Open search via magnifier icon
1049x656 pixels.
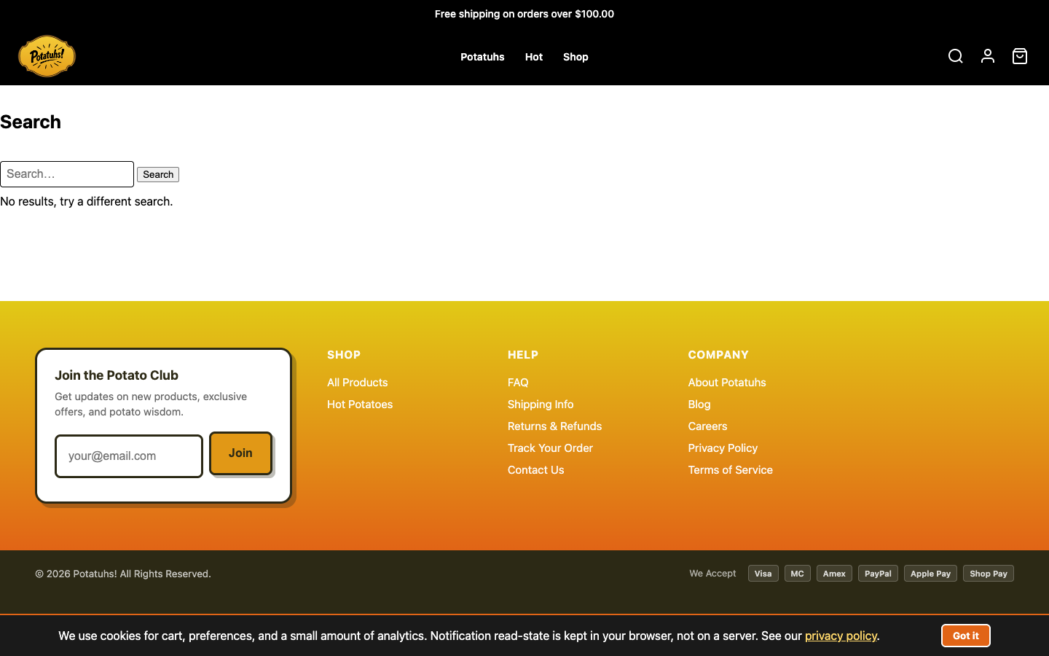point(956,56)
